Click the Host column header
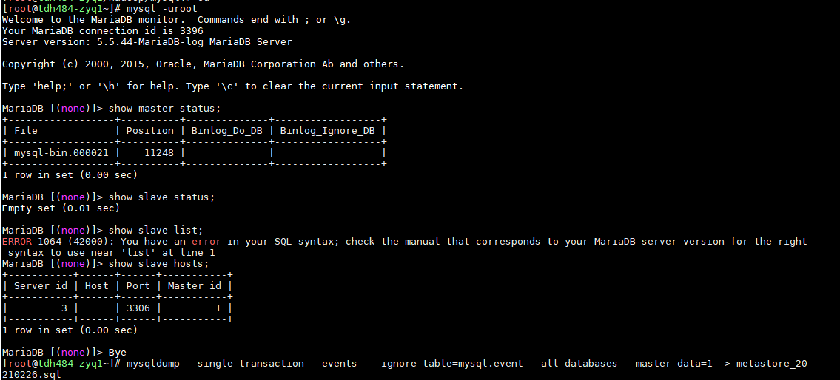 pos(96,286)
